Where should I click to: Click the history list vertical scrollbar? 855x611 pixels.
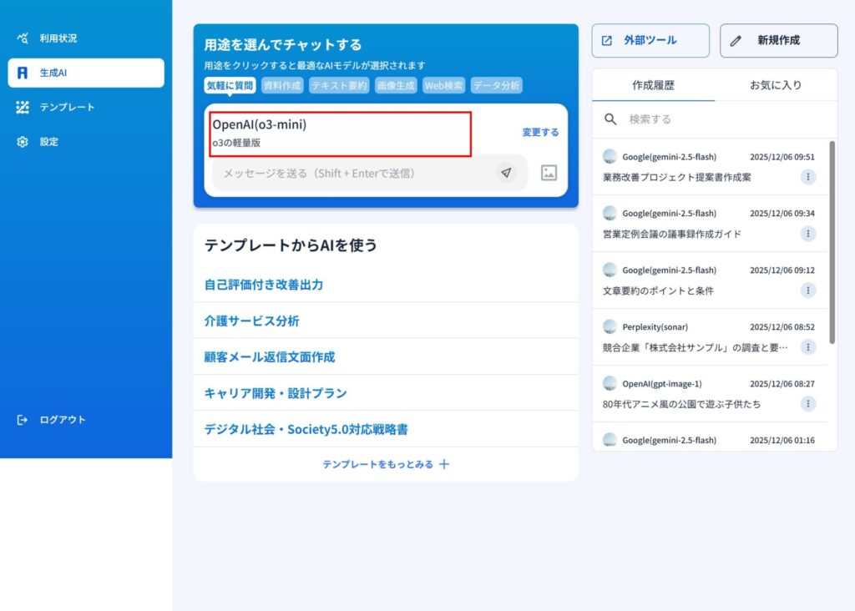point(832,242)
